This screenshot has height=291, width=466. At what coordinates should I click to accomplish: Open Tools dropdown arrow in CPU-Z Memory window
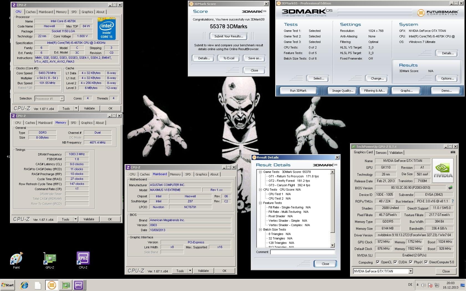point(75,219)
